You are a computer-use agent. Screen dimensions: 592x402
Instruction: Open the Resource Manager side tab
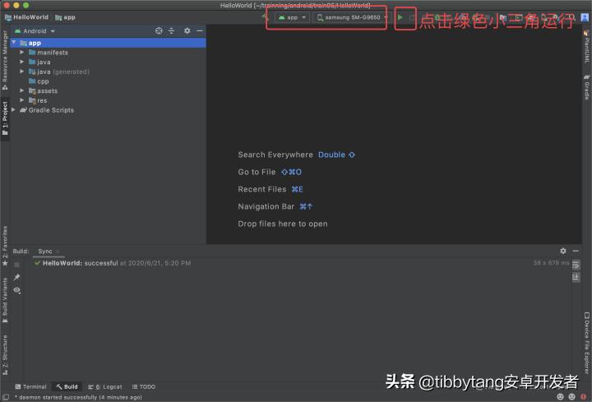[x=5, y=60]
